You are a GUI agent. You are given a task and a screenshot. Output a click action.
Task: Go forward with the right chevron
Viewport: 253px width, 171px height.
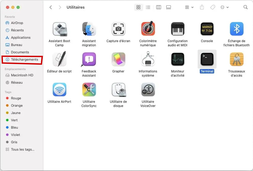coord(60,7)
